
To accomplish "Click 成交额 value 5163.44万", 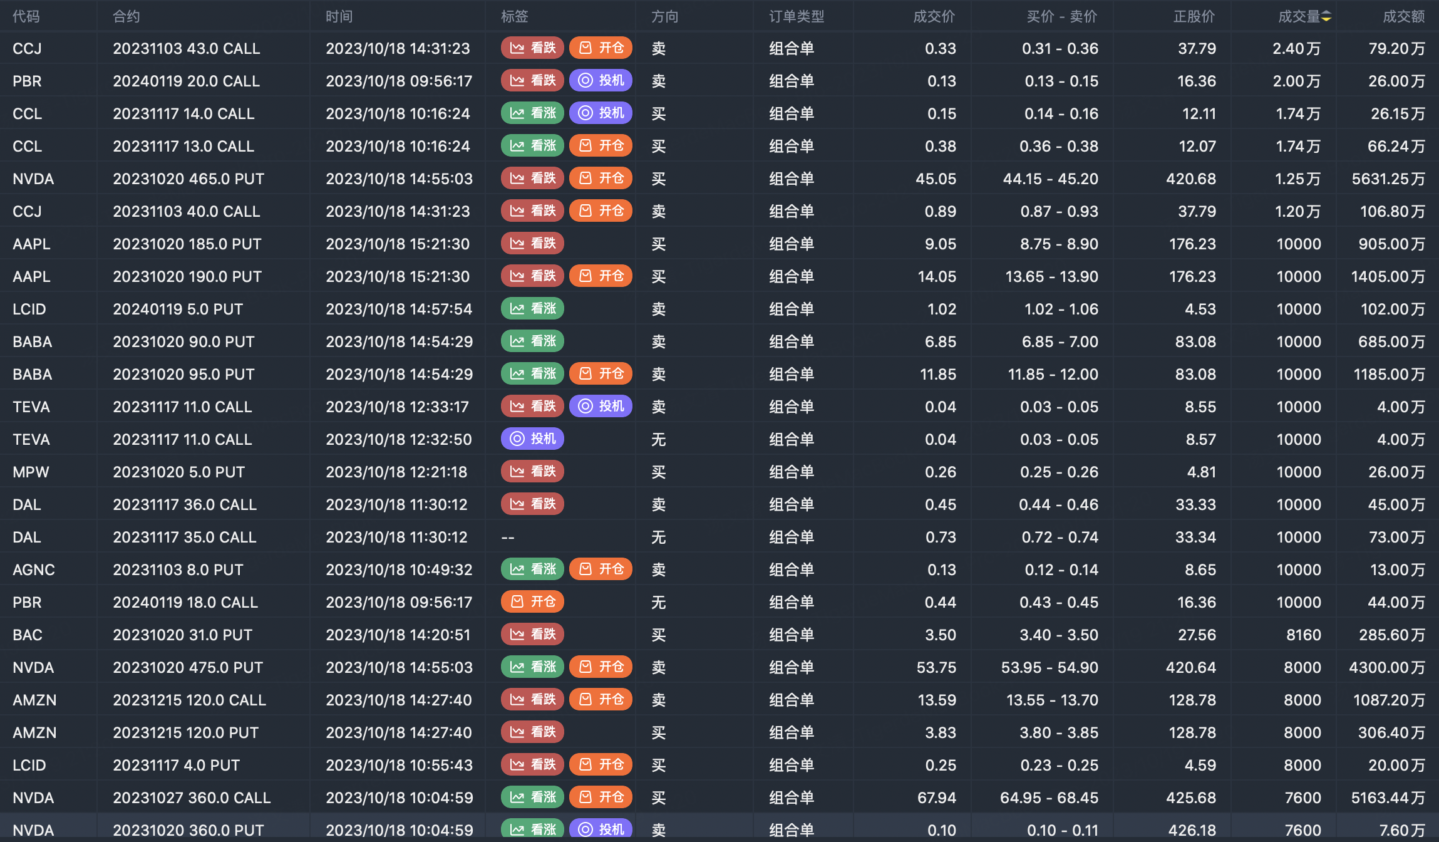I will pyautogui.click(x=1388, y=798).
